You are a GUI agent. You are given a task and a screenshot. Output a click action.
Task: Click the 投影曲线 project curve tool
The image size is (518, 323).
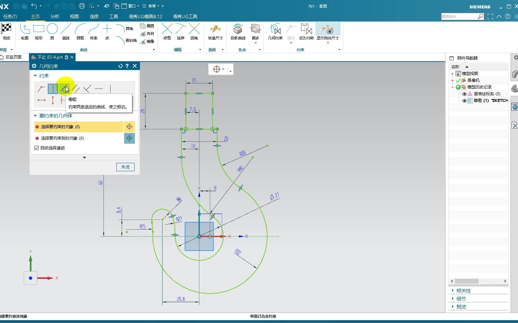coord(238,32)
